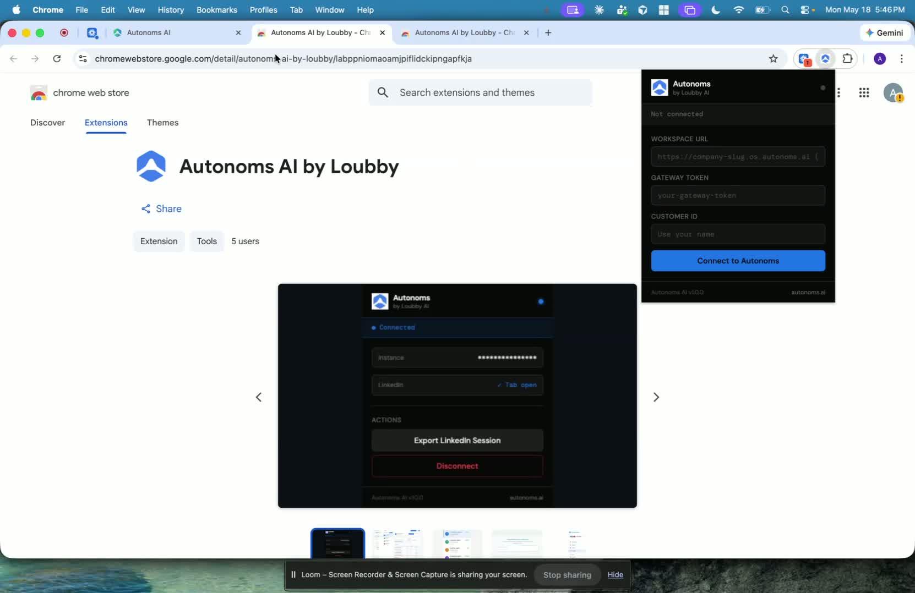Open the Apple menu
The image size is (915, 593).
17,10
